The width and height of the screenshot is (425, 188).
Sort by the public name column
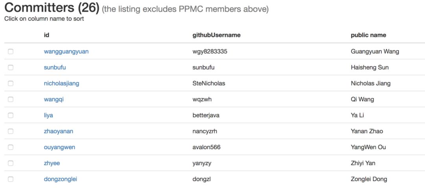click(x=368, y=35)
